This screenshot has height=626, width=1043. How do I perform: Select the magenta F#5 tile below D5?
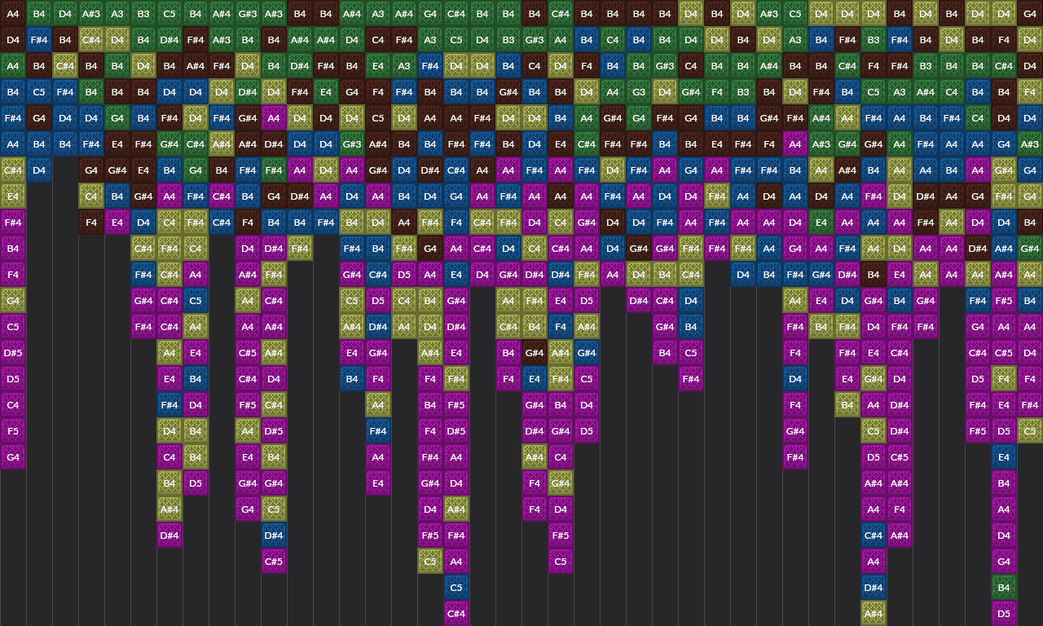[x=978, y=430]
